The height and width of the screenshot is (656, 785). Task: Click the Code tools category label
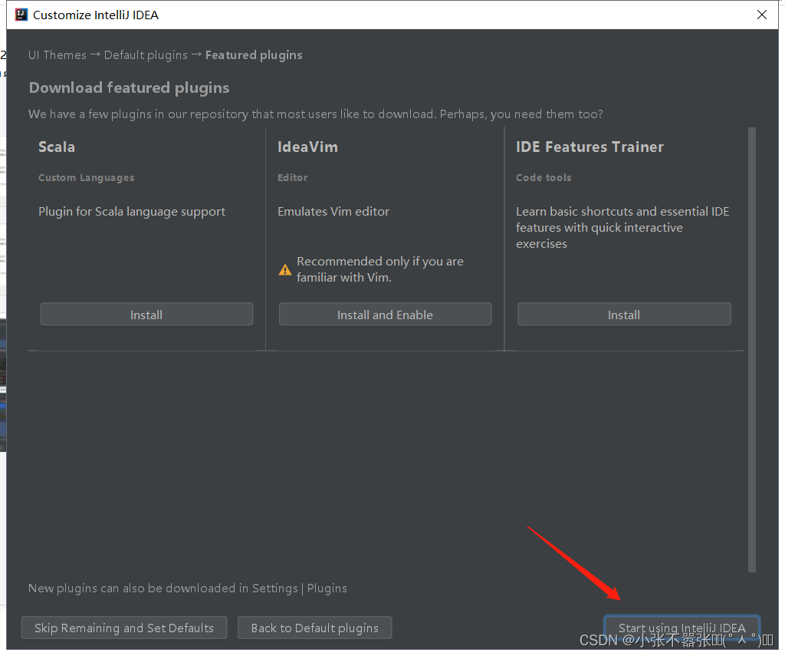[x=544, y=177]
